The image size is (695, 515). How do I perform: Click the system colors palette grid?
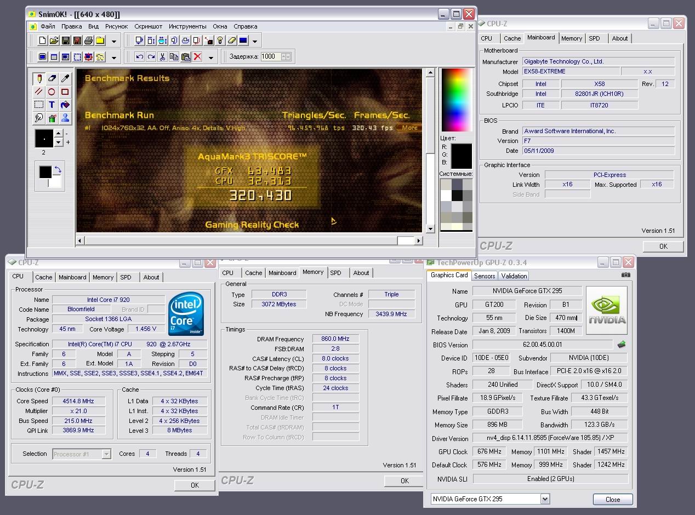pyautogui.click(x=456, y=204)
